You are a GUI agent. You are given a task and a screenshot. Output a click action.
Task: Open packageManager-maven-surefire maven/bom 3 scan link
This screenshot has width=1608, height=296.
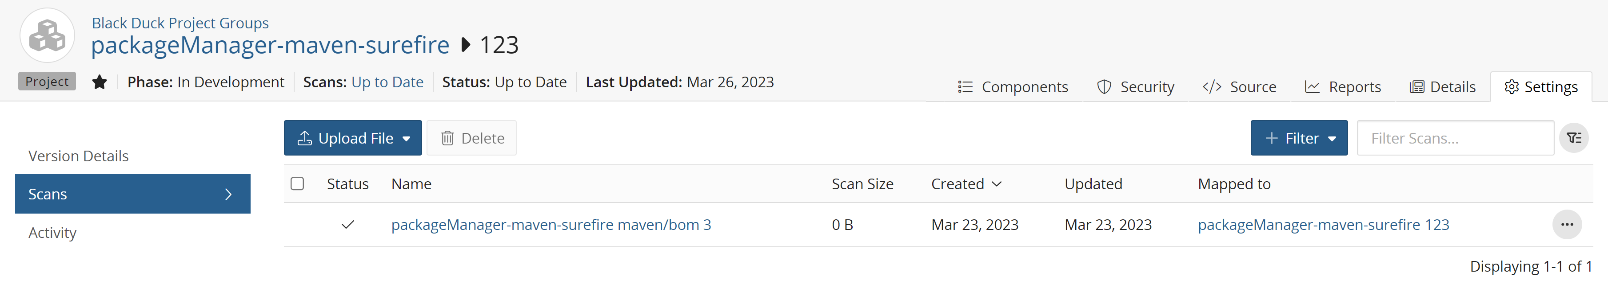point(551,225)
